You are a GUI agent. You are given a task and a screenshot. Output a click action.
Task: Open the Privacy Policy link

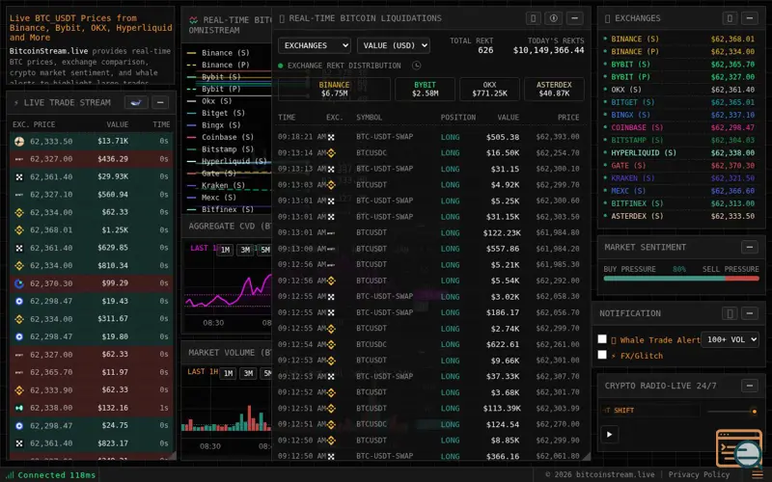click(699, 474)
